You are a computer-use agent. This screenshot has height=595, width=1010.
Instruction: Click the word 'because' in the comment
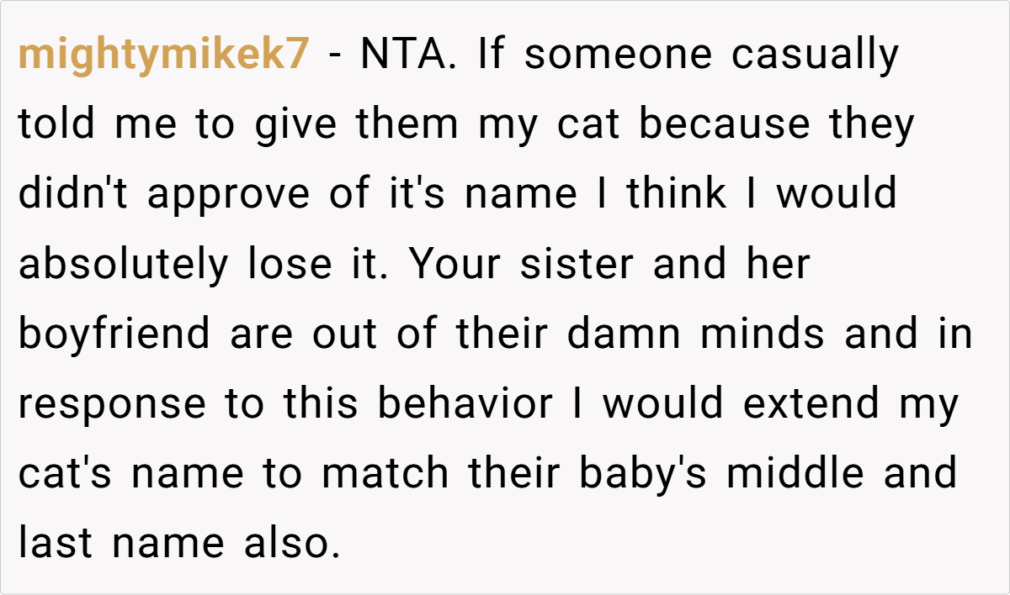tap(723, 125)
